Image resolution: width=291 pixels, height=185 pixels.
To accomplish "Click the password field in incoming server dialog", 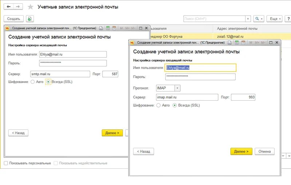I will 200,77.
